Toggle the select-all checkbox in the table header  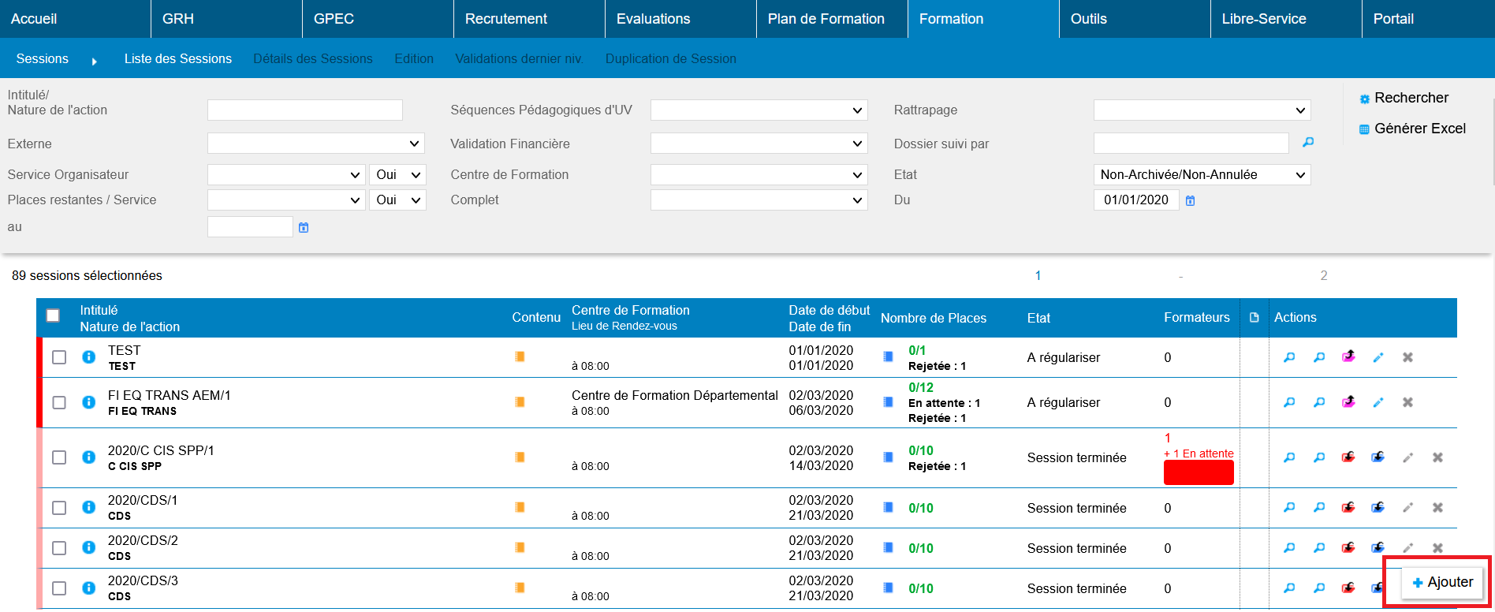click(x=53, y=316)
